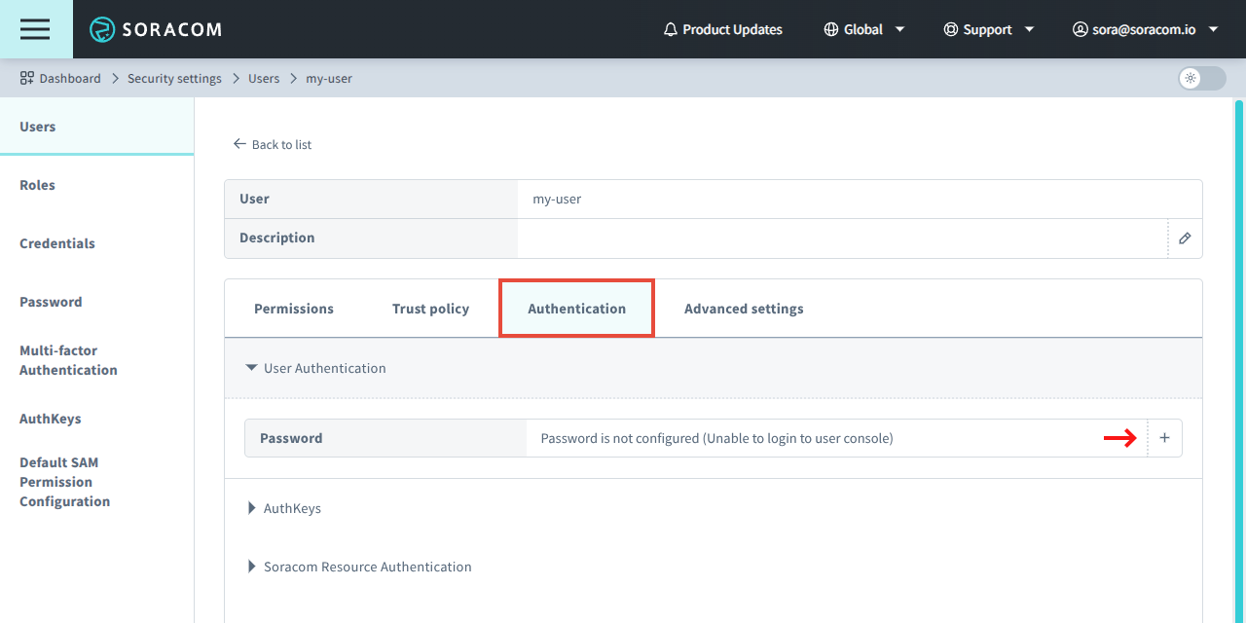Add a password with the plus icon
This screenshot has width=1246, height=623.
(1164, 438)
